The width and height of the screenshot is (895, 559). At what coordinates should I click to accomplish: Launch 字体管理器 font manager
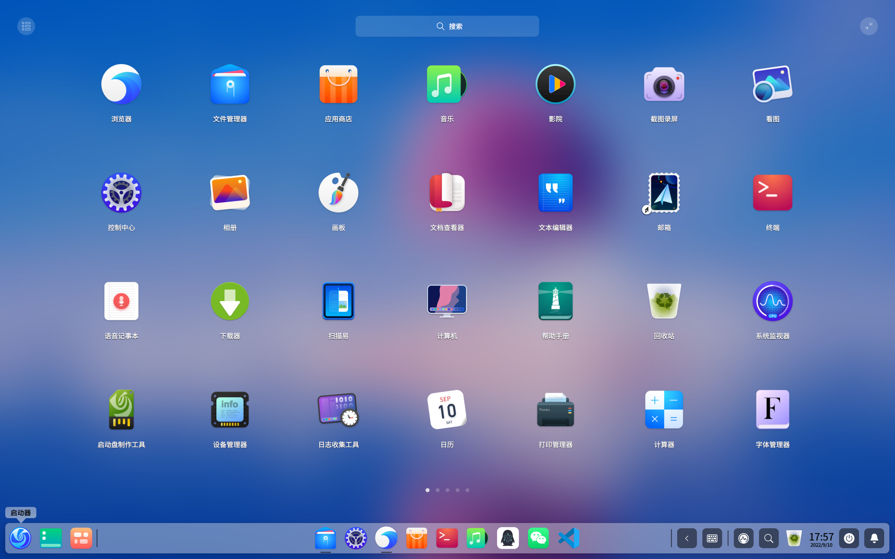coord(772,409)
